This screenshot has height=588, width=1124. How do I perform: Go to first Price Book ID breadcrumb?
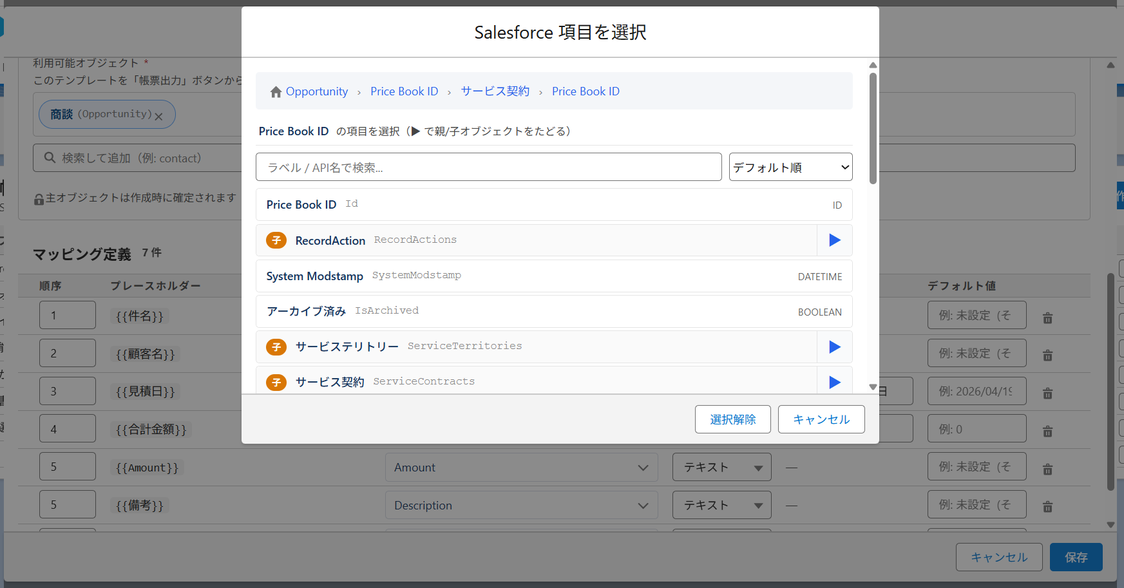404,91
